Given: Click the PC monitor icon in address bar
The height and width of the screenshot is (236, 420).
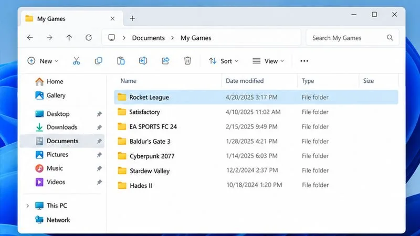Looking at the screenshot, I should [112, 38].
